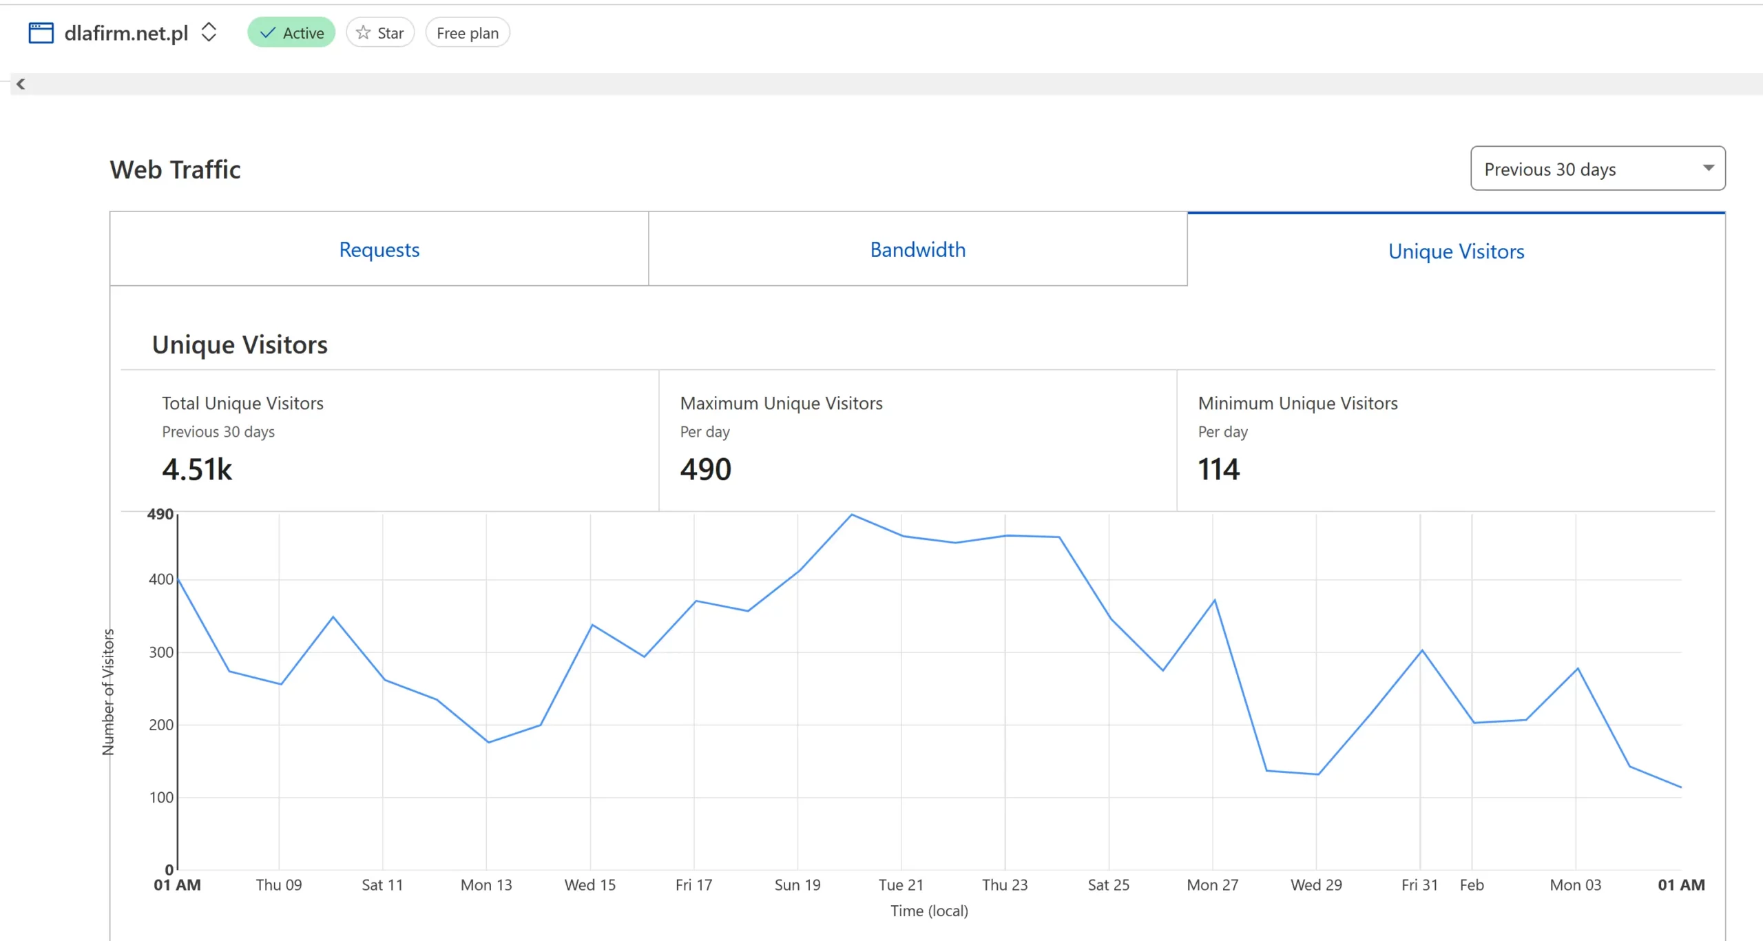Collapse sidebar with left chevron arrow
Image resolution: width=1763 pixels, height=941 pixels.
tap(21, 84)
